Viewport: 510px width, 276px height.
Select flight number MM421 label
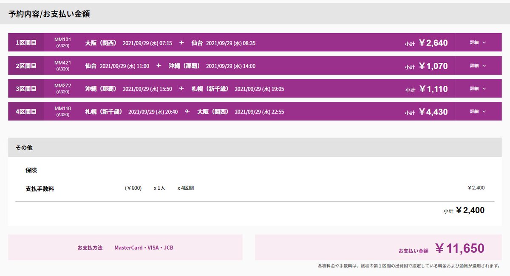click(x=62, y=63)
